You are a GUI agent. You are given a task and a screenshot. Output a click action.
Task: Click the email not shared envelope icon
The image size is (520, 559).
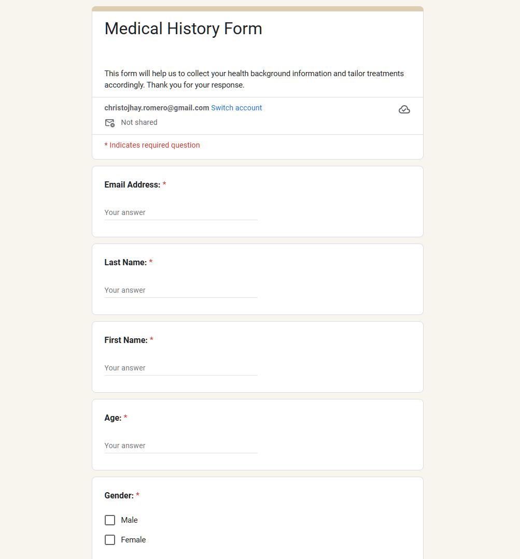click(x=110, y=123)
